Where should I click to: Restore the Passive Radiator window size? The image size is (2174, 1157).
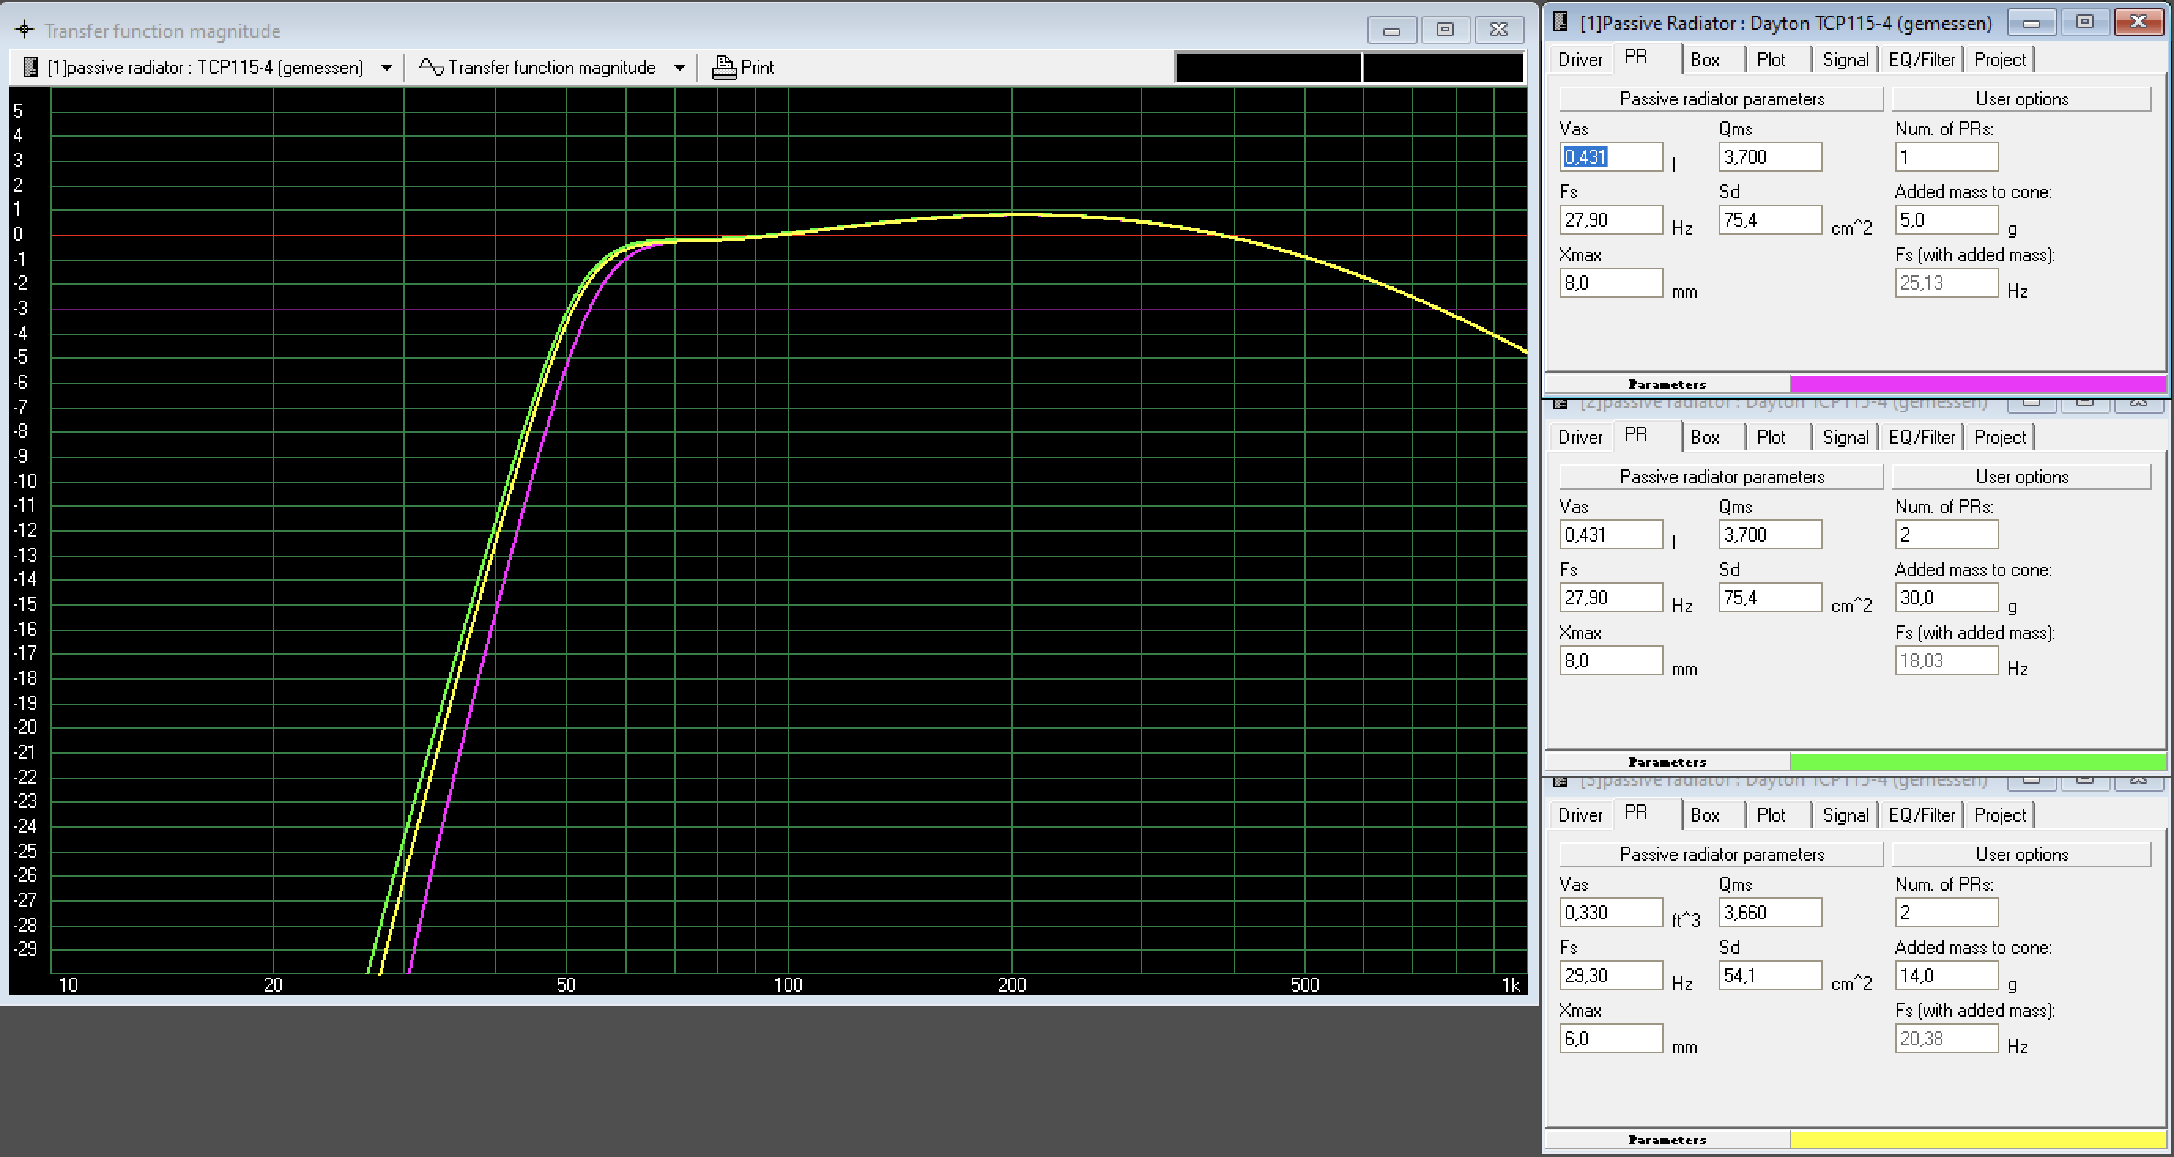2084,23
